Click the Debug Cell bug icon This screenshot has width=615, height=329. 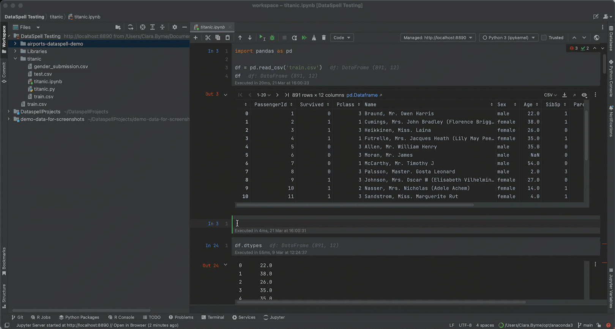(x=272, y=38)
